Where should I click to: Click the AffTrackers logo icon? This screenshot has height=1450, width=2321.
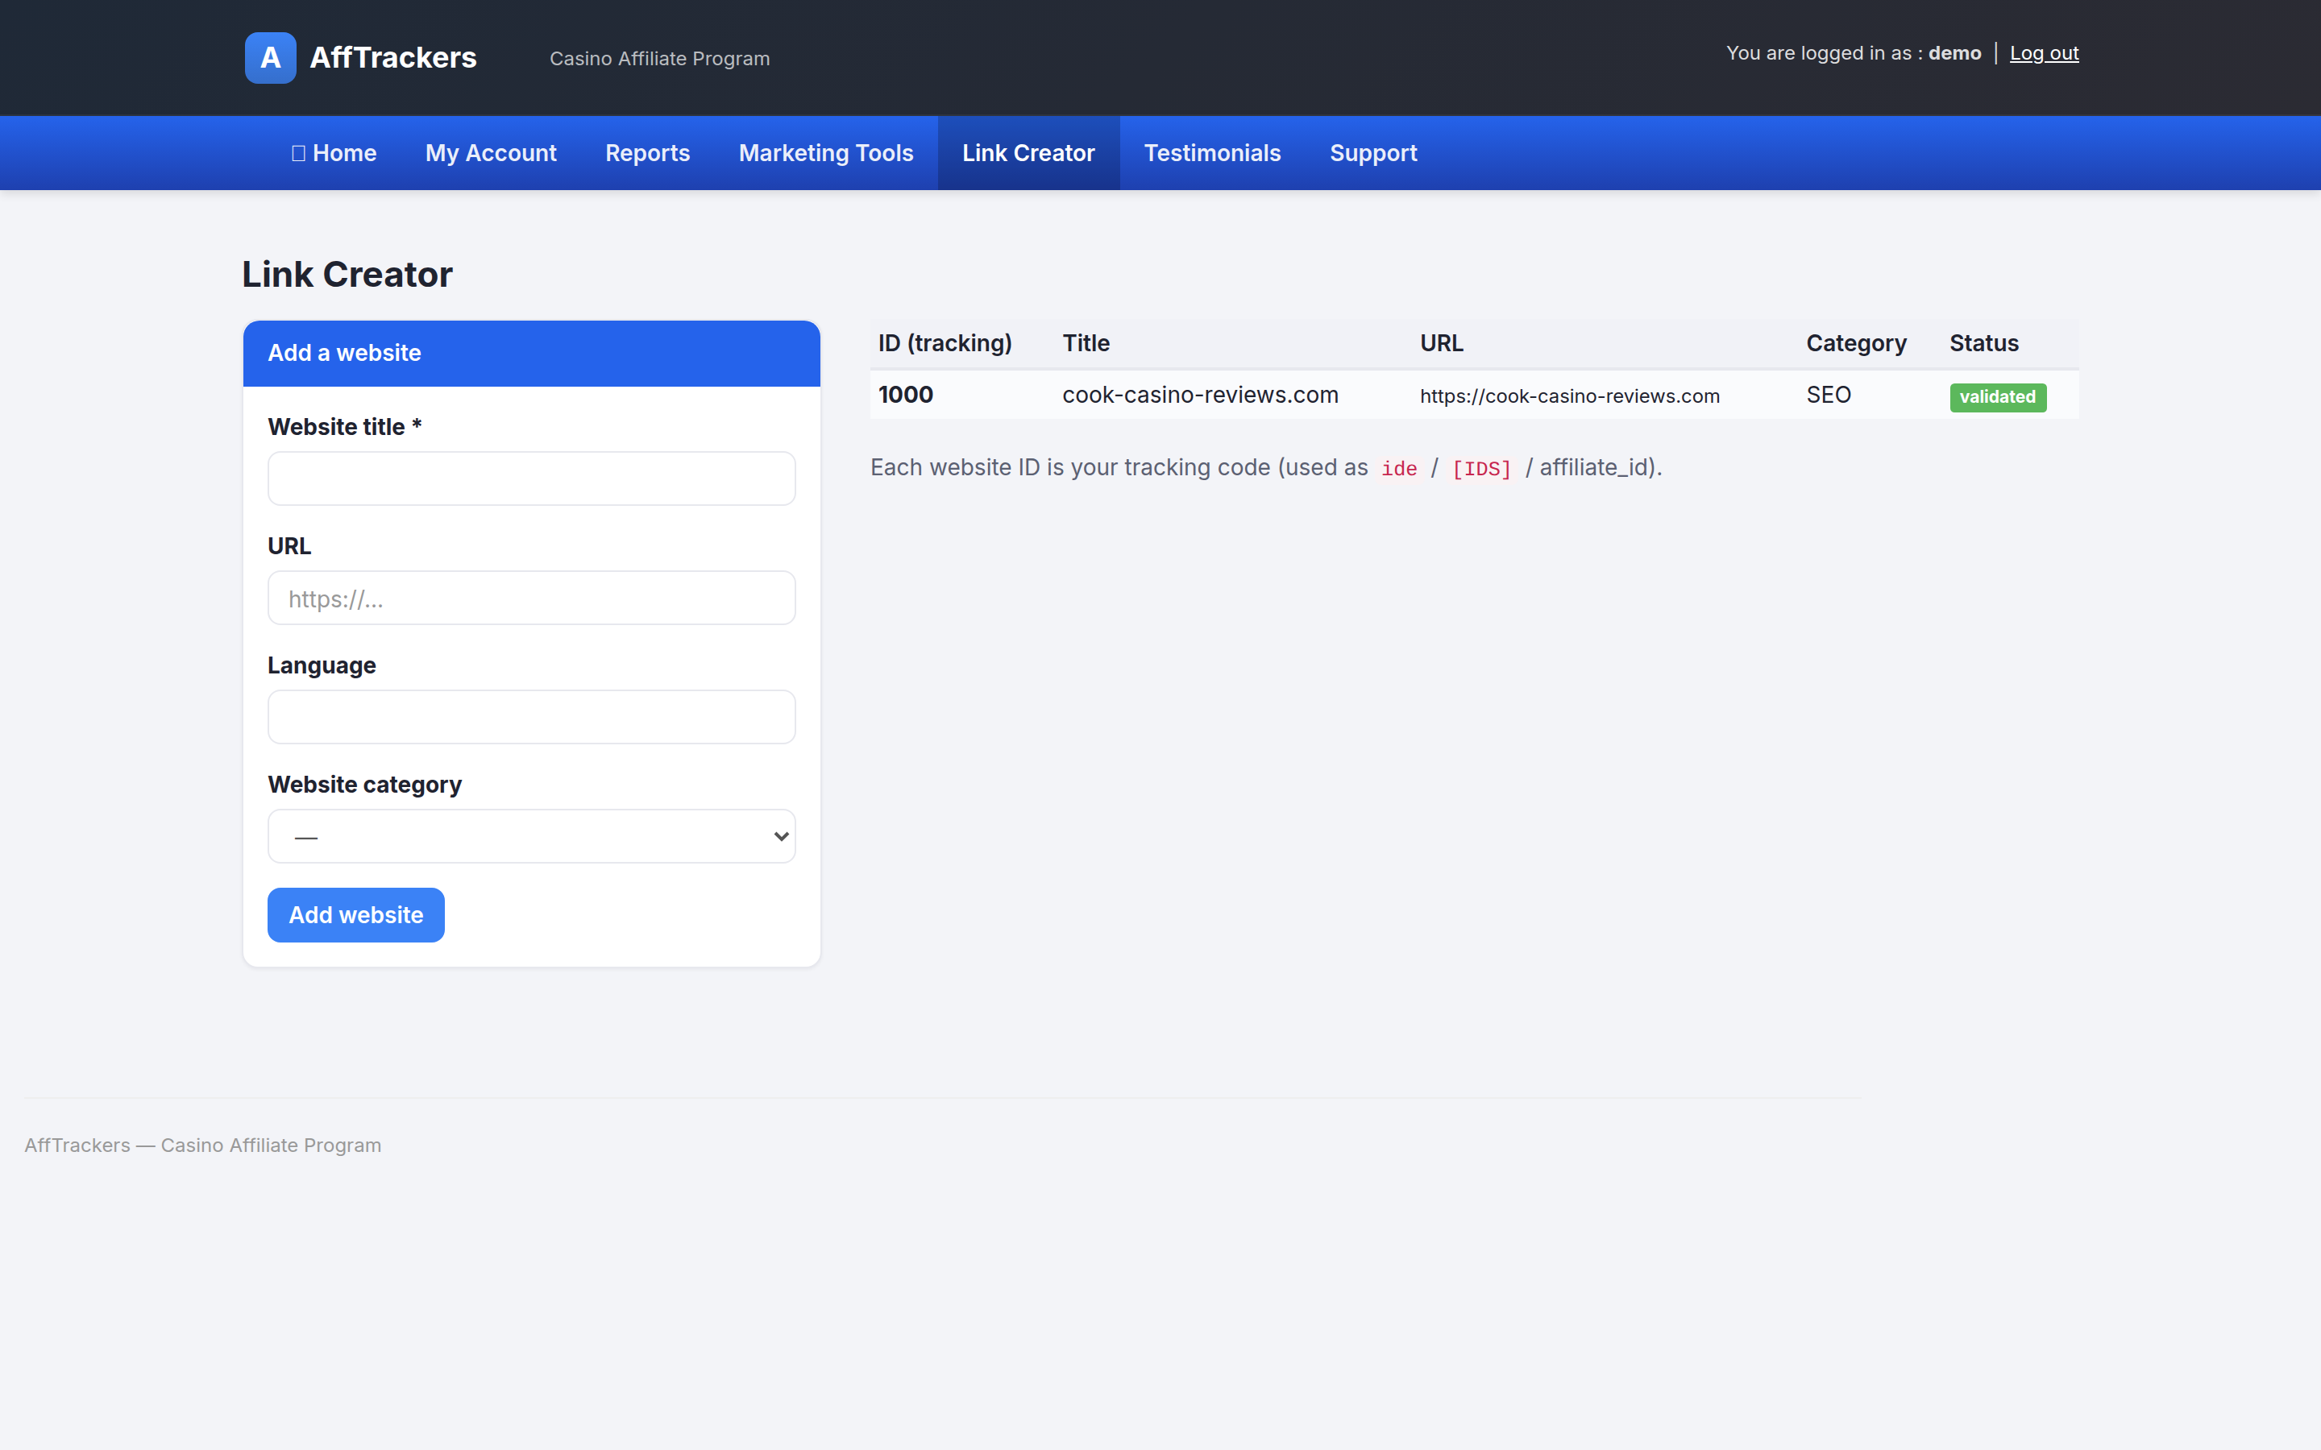coord(271,57)
